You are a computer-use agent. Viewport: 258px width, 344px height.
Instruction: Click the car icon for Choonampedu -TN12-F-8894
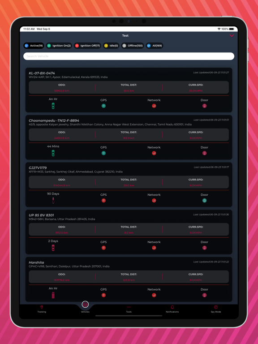[53, 153]
